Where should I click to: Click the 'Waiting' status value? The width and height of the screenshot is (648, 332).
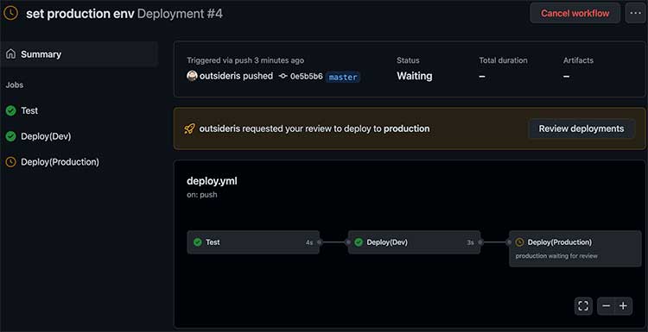click(415, 76)
